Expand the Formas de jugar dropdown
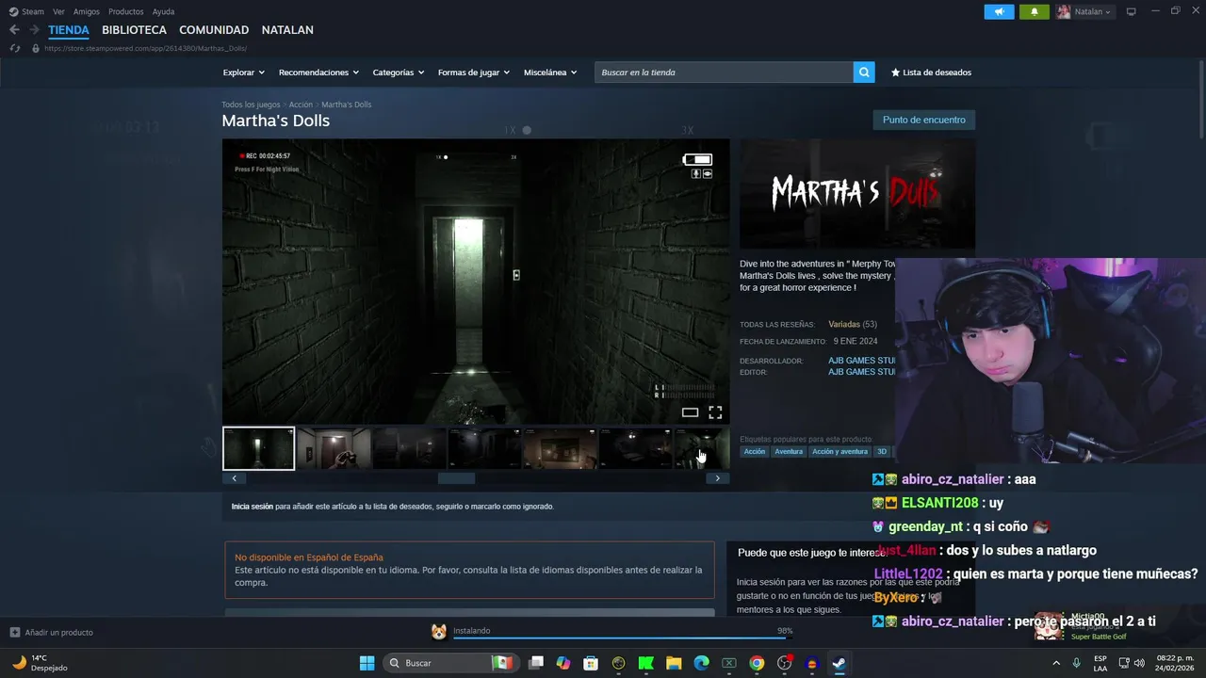1206x678 pixels. (x=473, y=73)
